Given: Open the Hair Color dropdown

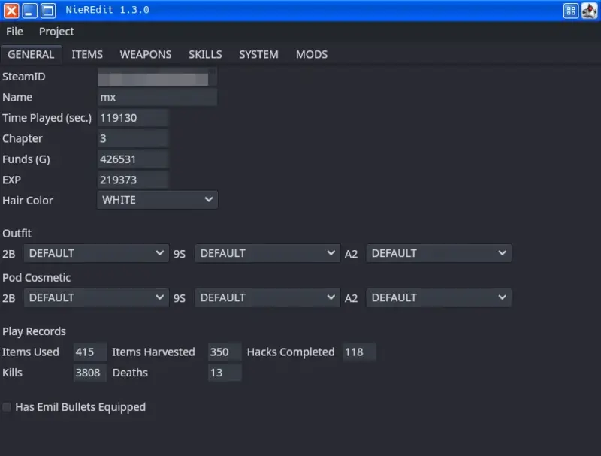Looking at the screenshot, I should 157,200.
